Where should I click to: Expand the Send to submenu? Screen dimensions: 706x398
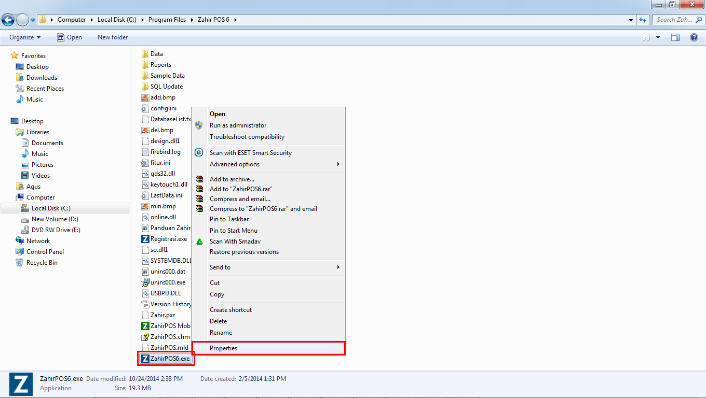[268, 267]
